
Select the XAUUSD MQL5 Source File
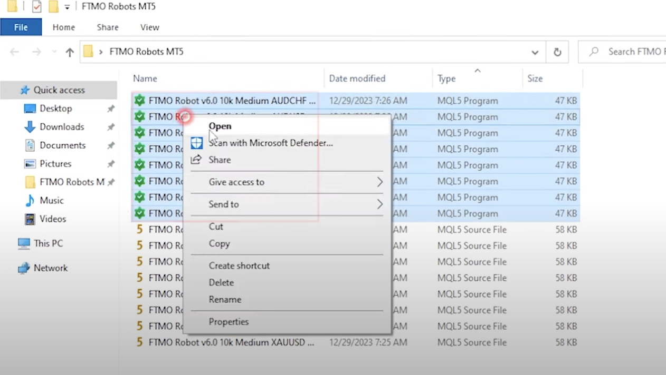355,342
